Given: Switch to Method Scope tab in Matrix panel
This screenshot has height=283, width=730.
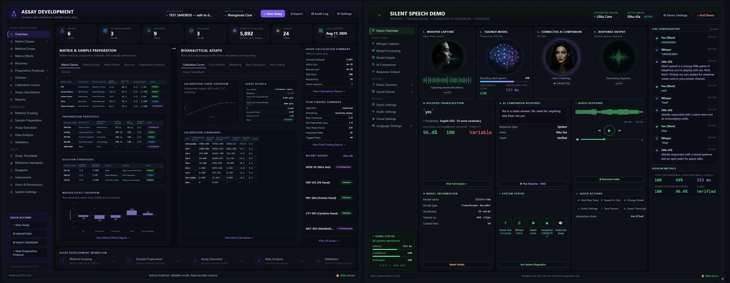Looking at the screenshot, I should pos(91,65).
